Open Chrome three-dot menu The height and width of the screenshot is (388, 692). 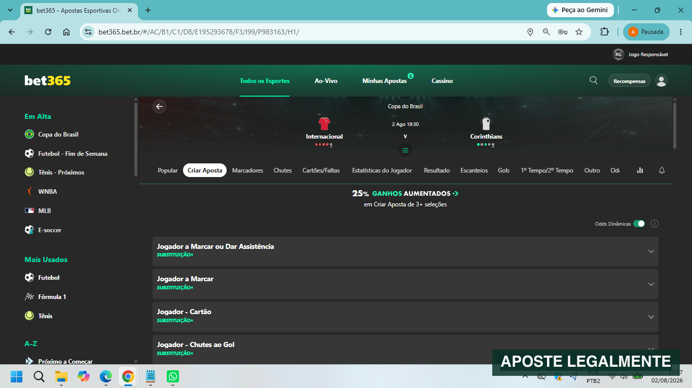681,32
